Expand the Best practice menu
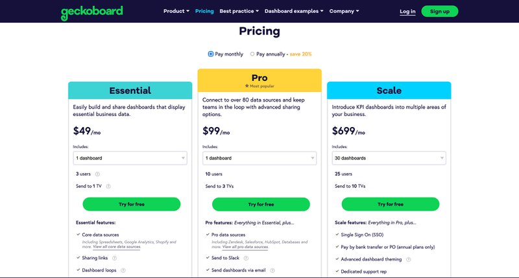519x278 pixels. pos(239,11)
